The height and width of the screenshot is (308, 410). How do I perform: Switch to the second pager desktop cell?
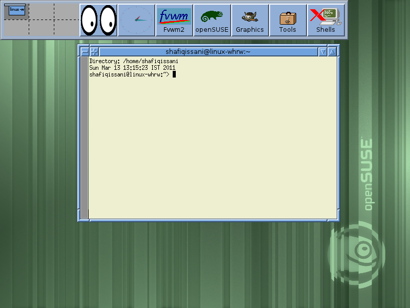click(42, 12)
